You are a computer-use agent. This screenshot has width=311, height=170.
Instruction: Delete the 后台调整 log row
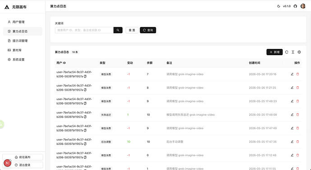pyautogui.click(x=297, y=142)
